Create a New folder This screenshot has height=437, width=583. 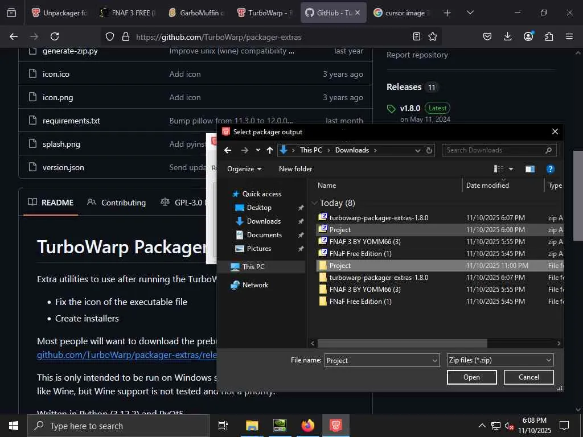click(295, 168)
